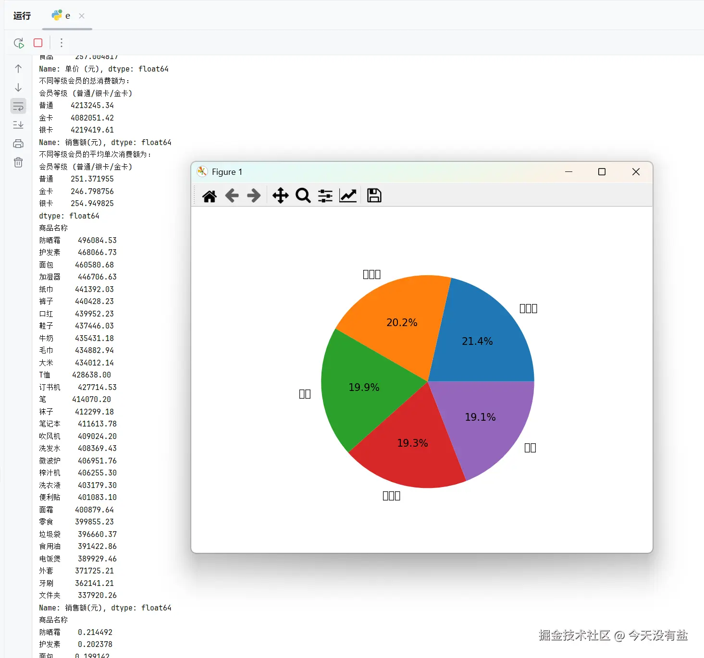Screen dimensions: 704x658
Task: Clear console output with trash icon
Action: tap(18, 162)
